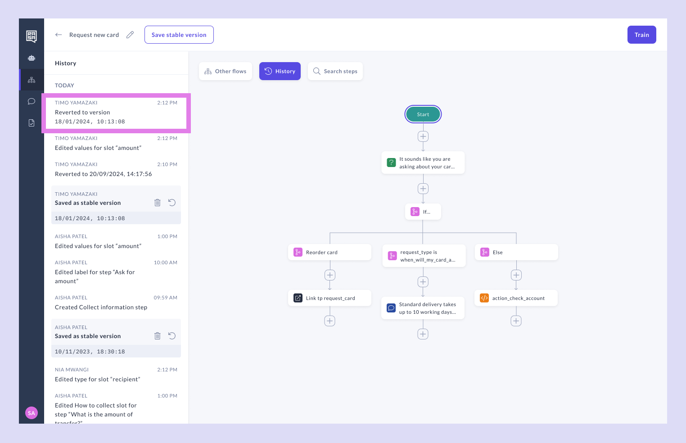Click the pencil icon to rename flow
Image resolution: width=686 pixels, height=443 pixels.
(130, 35)
